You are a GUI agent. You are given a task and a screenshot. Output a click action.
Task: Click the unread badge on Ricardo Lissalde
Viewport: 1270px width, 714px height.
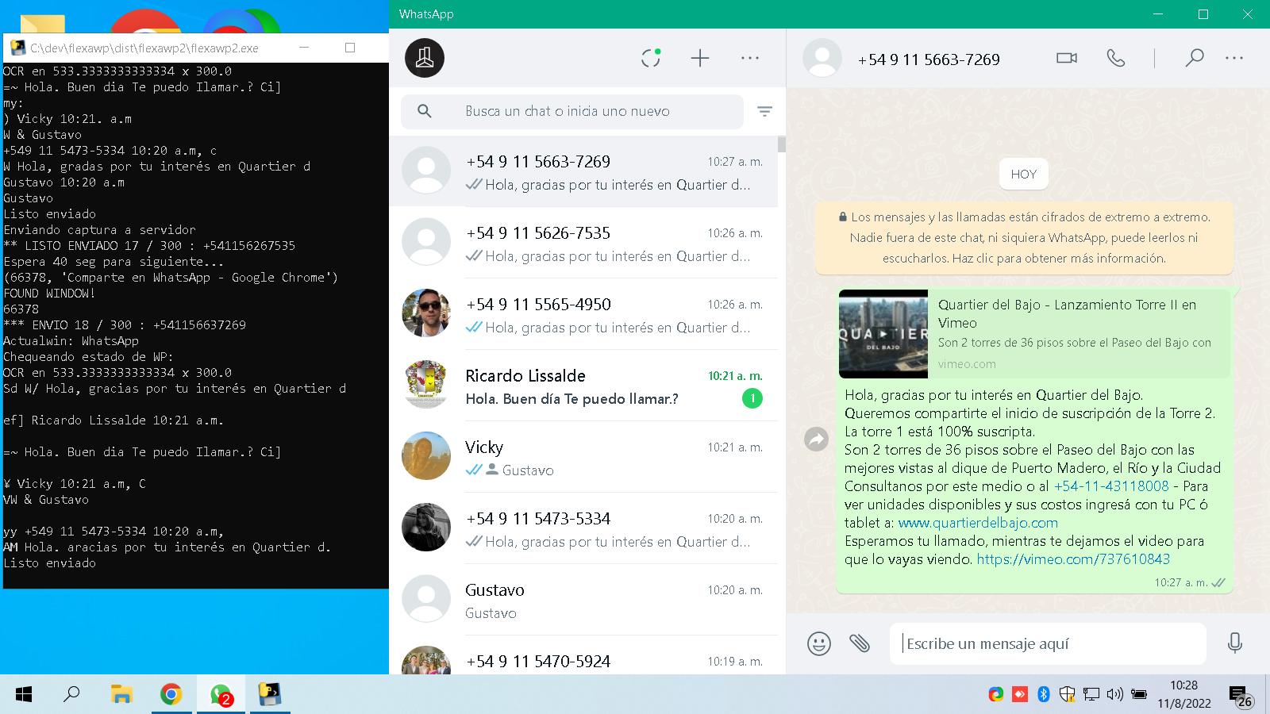(752, 398)
